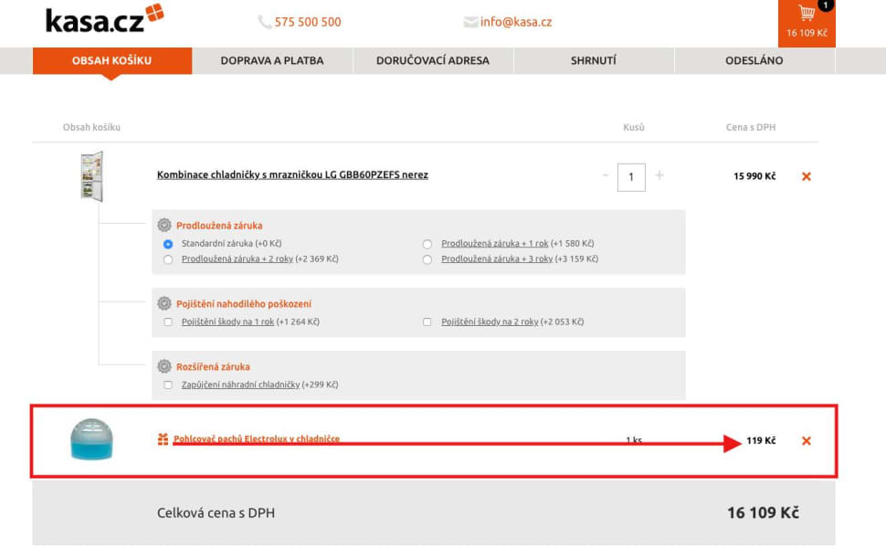Viewport: 886px width, 559px height.
Task: Increase refrigerator quantity with plus button
Action: coord(659,175)
